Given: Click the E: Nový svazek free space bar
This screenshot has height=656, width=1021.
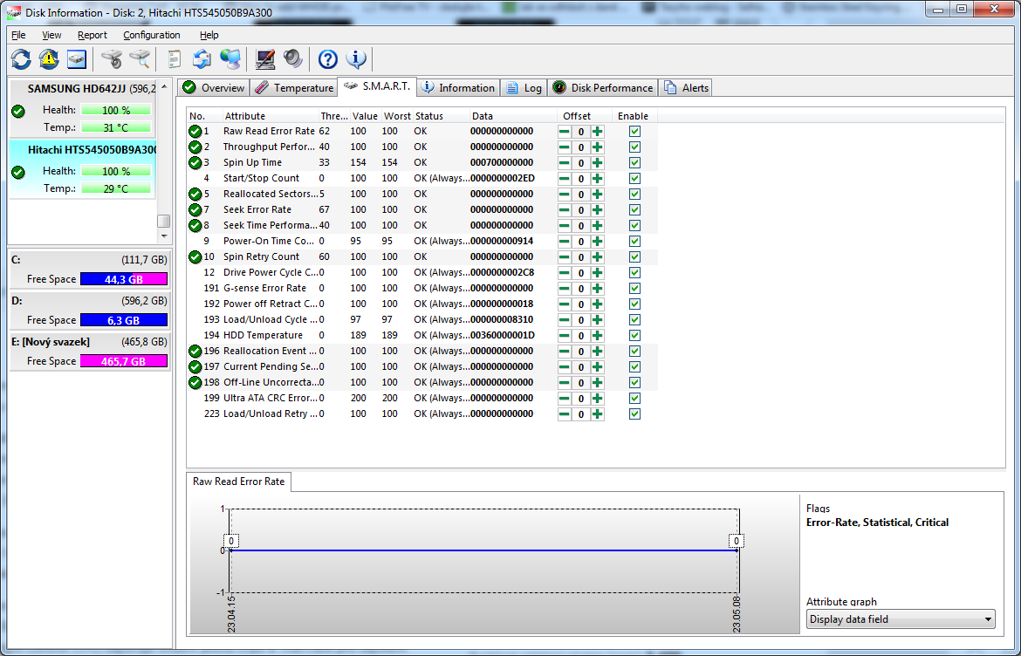Looking at the screenshot, I should (x=124, y=361).
